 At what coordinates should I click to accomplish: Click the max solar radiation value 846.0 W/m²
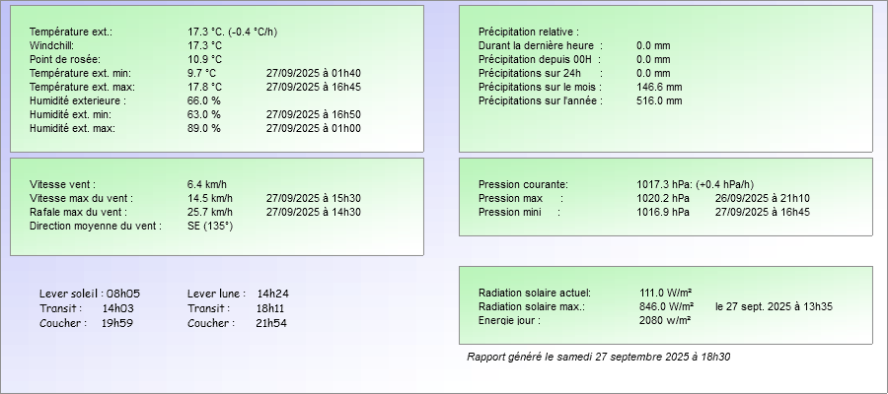point(665,306)
